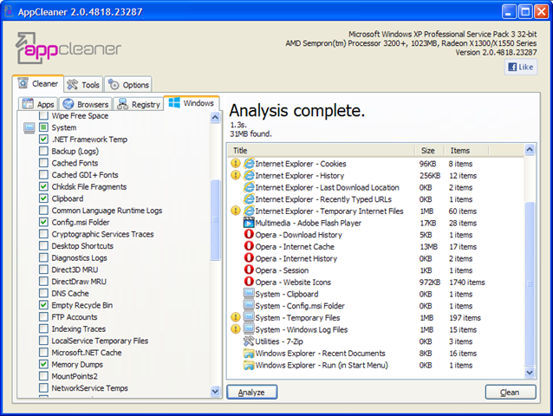Image resolution: width=553 pixels, height=416 pixels.
Task: Select the Windows sub-tab
Action: 192,103
